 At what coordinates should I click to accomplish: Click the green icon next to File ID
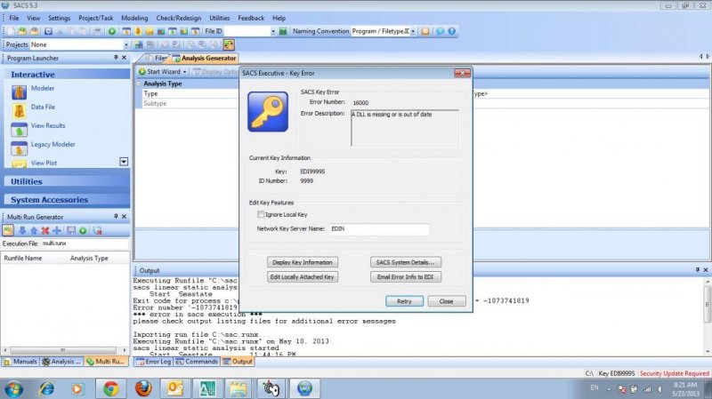[x=283, y=31]
